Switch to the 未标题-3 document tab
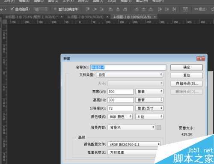 pos(132,17)
